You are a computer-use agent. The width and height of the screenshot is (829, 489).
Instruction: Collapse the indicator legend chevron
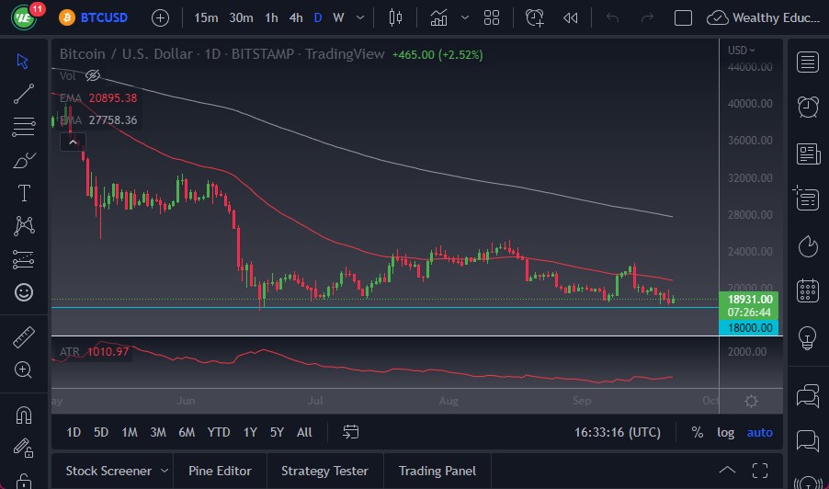point(73,142)
